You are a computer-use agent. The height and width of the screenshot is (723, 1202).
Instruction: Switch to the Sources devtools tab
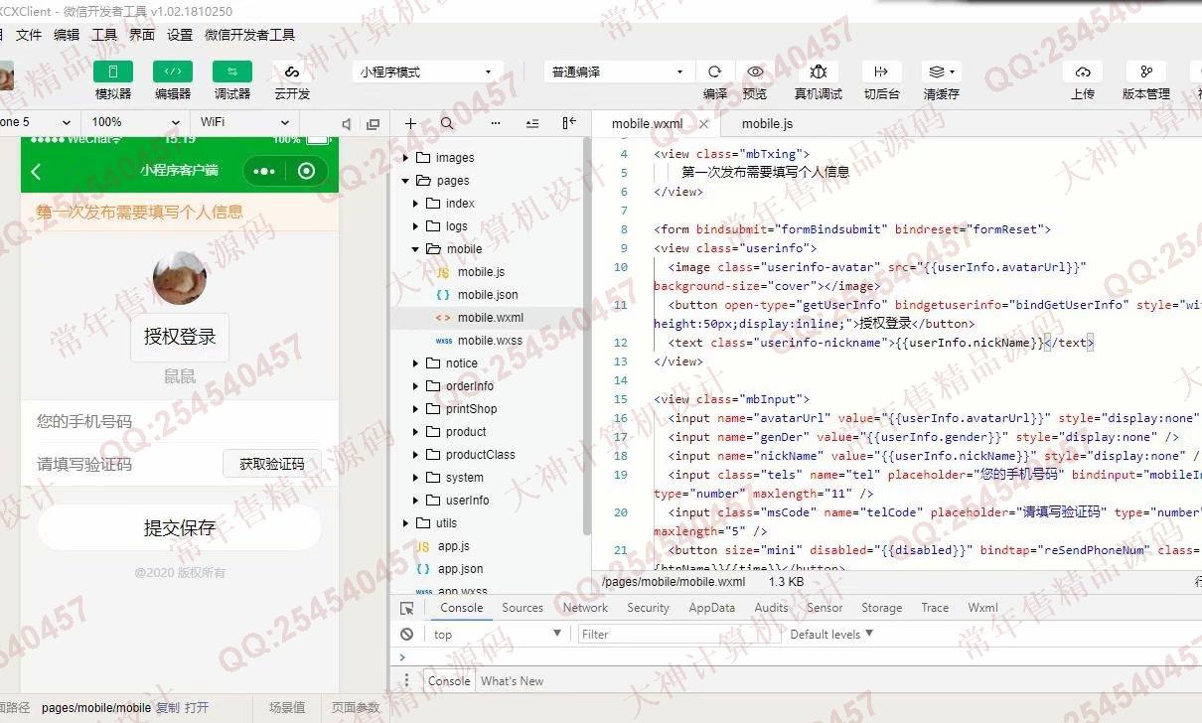pyautogui.click(x=523, y=608)
